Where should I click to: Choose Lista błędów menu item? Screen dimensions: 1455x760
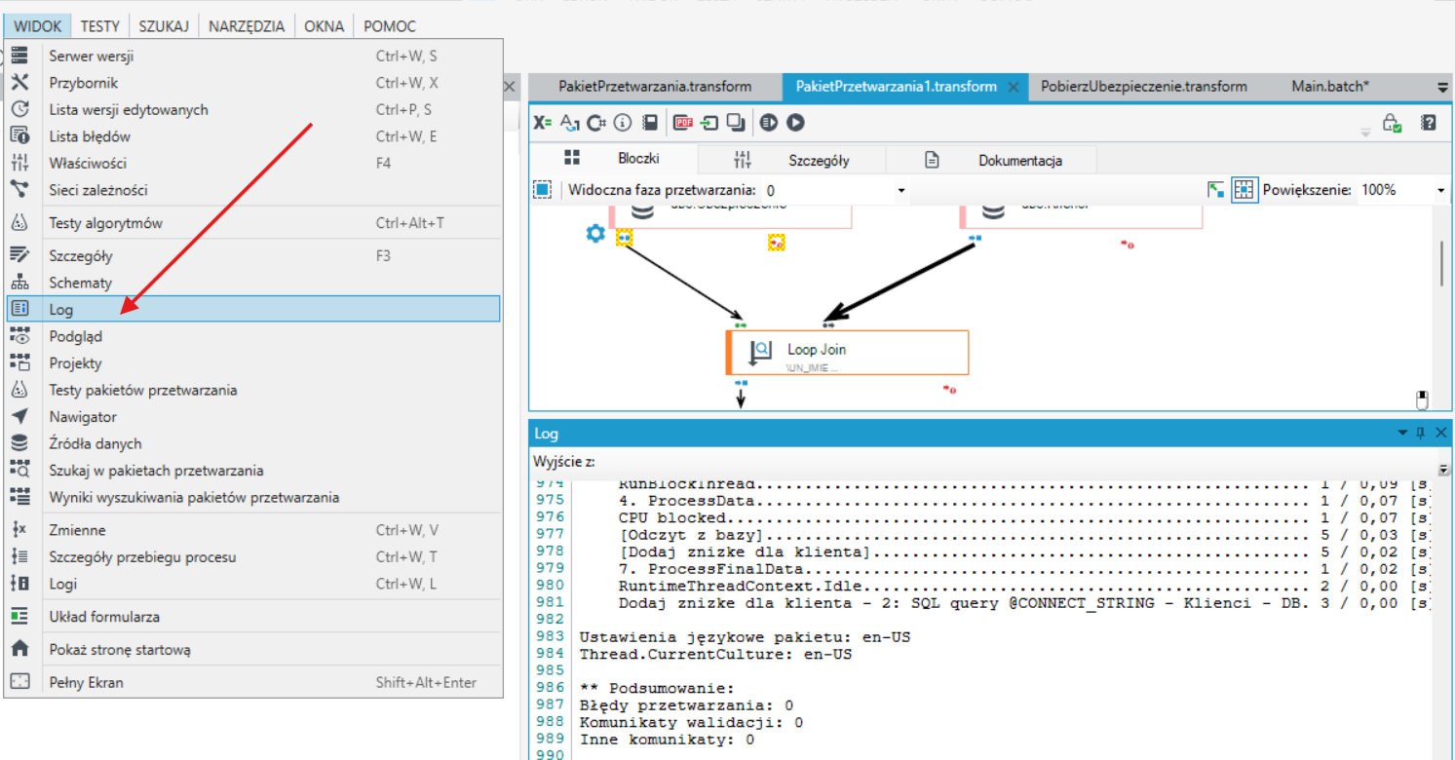[253, 136]
